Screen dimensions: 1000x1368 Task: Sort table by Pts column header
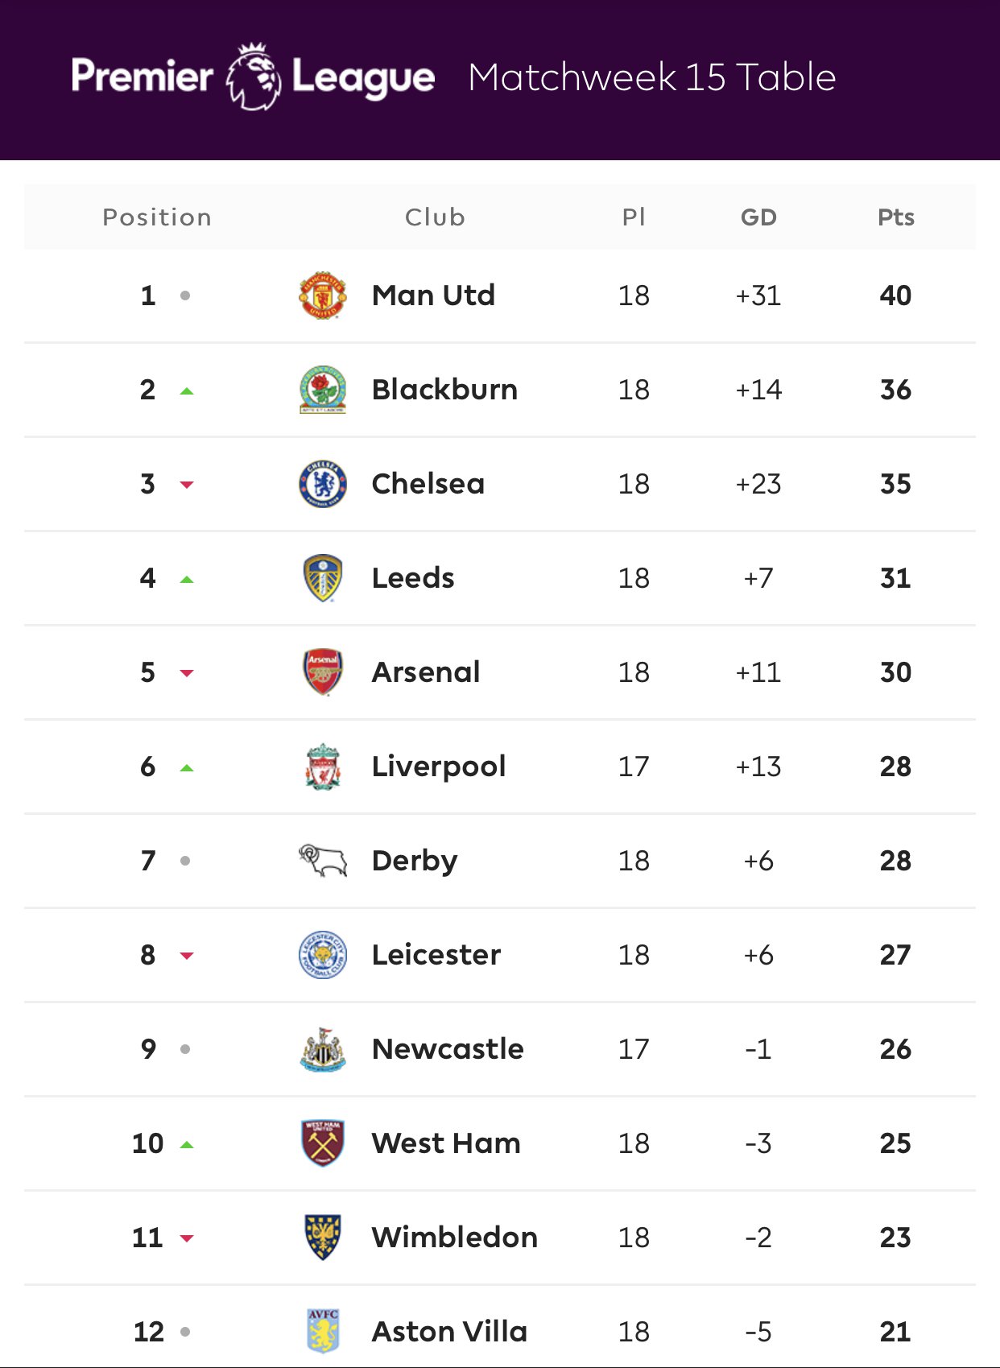[895, 217]
